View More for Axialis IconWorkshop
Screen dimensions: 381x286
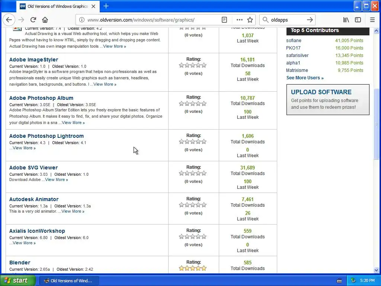tap(24, 243)
